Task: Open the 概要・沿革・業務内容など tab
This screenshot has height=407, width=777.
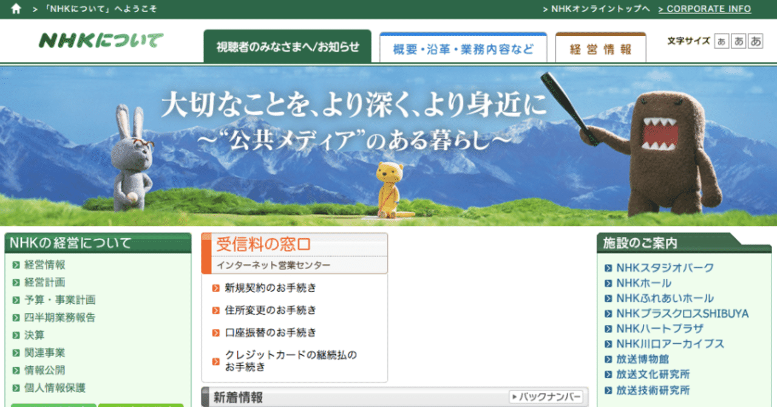Action: tap(463, 47)
